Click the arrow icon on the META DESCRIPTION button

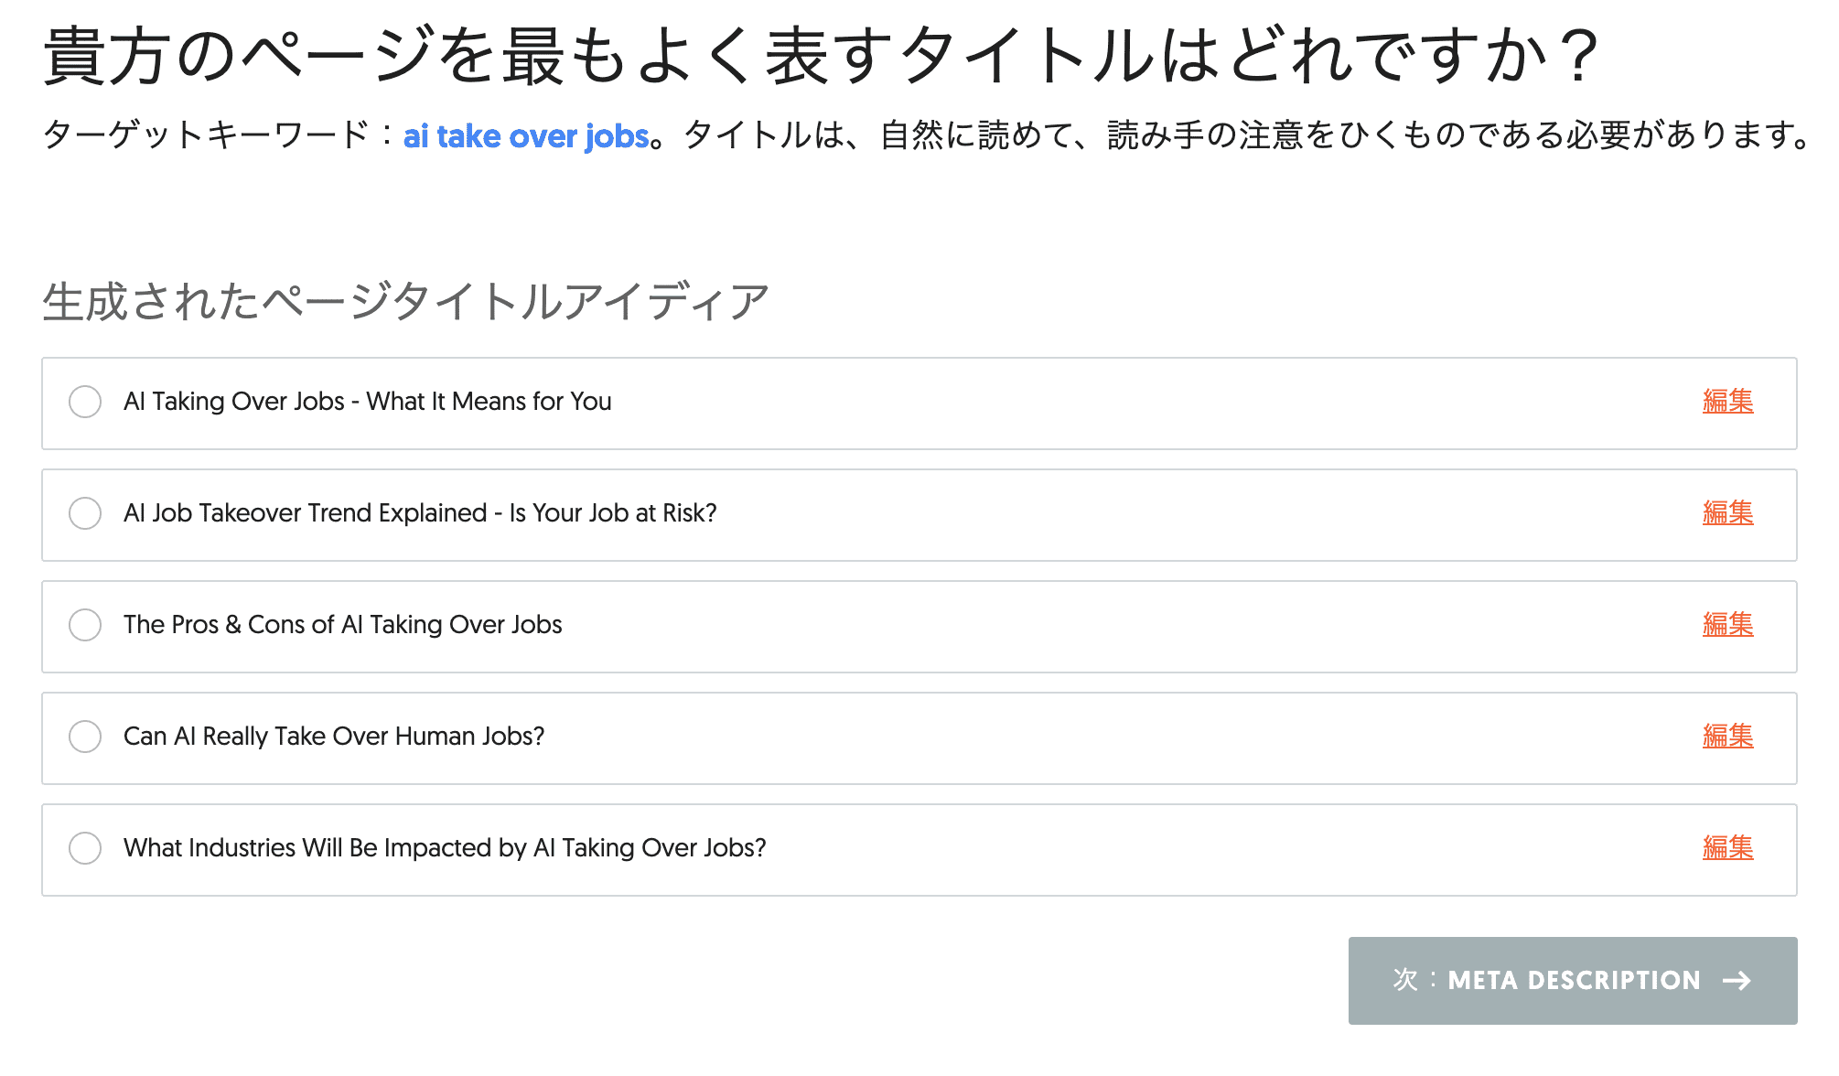[1736, 980]
